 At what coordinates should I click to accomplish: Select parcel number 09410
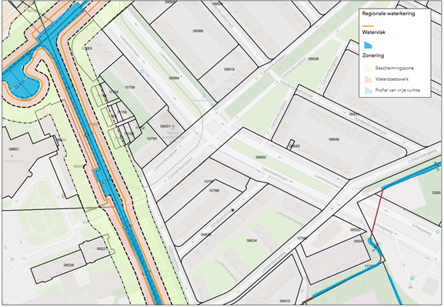(285, 301)
